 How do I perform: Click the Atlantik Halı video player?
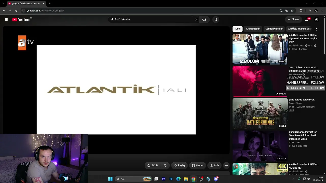tap(116, 90)
